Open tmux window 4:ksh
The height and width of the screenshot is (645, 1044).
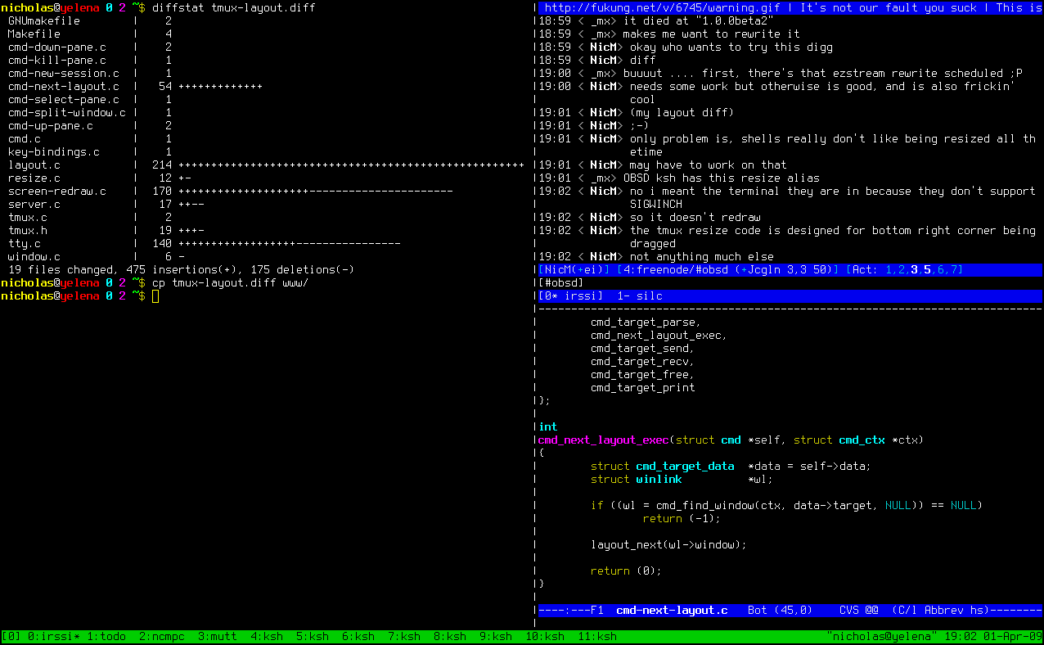pos(267,637)
